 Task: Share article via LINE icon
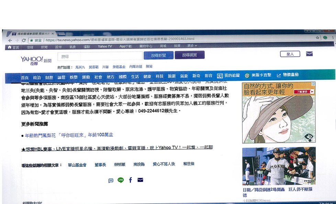pos(121,180)
